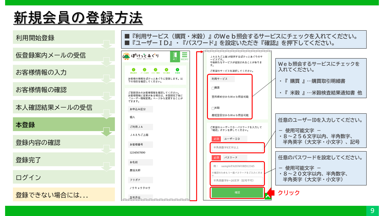The image size is (384, 216).
Task: Check the 米穀 service checkbox
Action: coord(213,108)
